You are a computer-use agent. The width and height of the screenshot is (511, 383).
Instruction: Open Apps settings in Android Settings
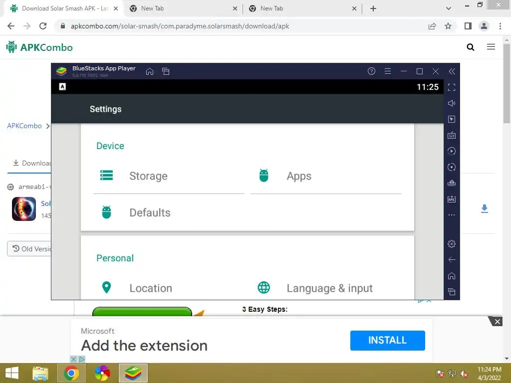point(326,176)
